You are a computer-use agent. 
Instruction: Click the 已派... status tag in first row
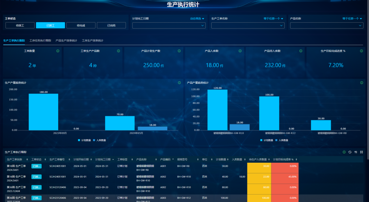tap(36, 166)
